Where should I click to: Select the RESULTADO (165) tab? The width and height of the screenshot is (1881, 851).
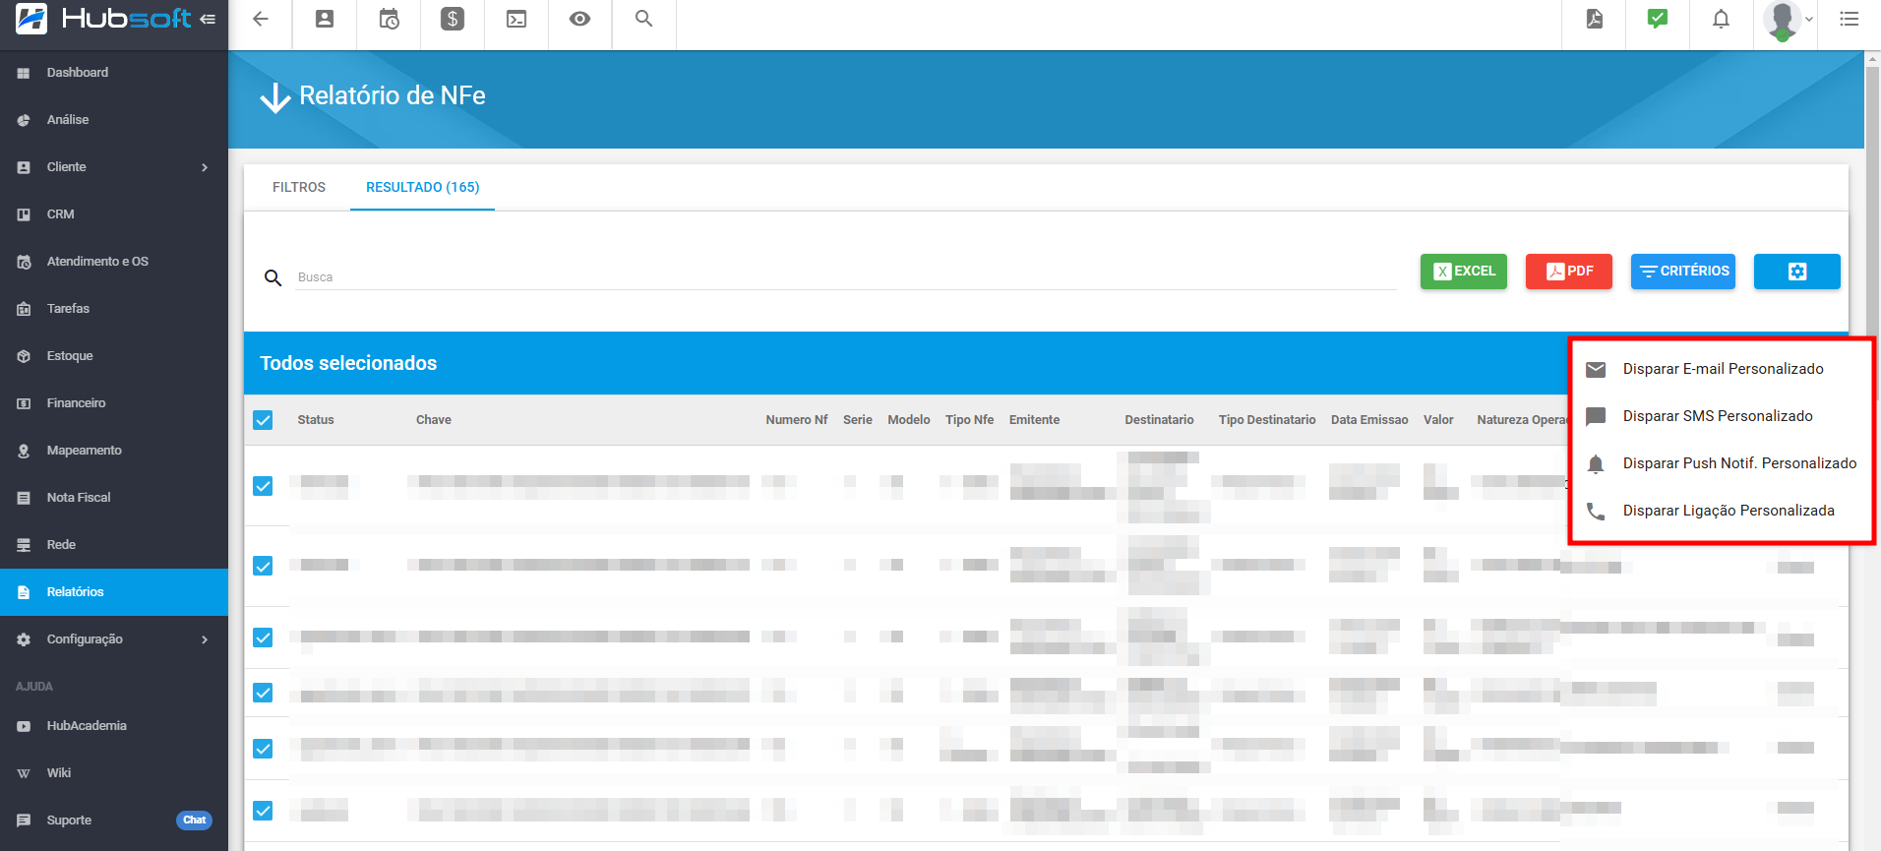point(423,187)
